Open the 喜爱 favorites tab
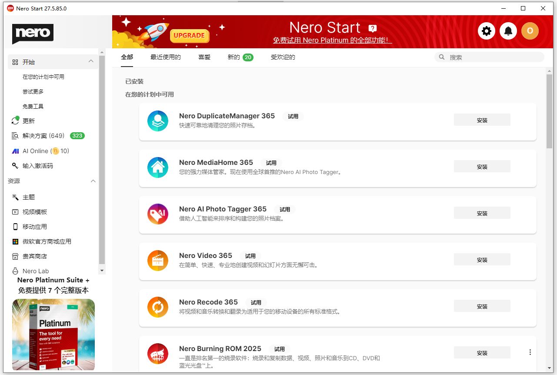The image size is (557, 375). point(204,57)
